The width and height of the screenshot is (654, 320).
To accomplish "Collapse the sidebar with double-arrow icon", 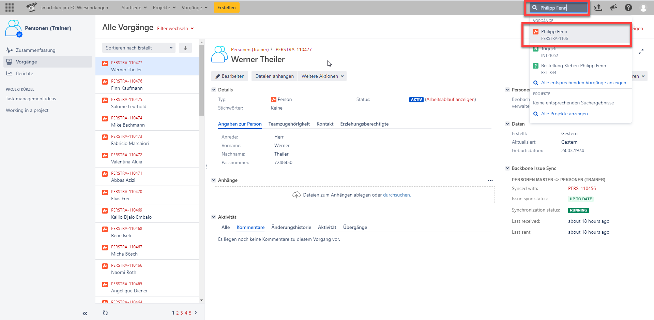I will tap(85, 313).
